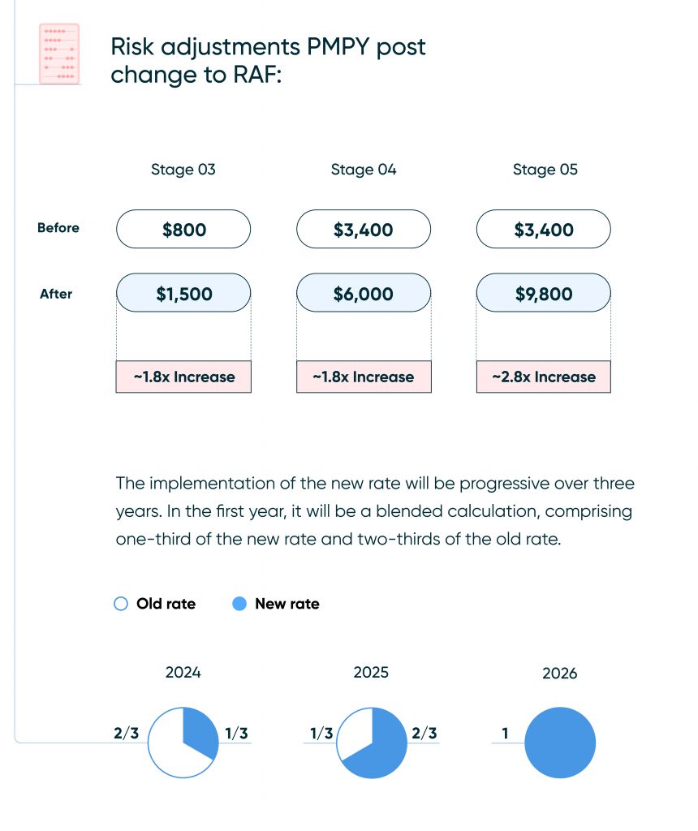Viewport: 698px width, 831px height.
Task: Click the 2024 pie chart
Action: (x=183, y=743)
